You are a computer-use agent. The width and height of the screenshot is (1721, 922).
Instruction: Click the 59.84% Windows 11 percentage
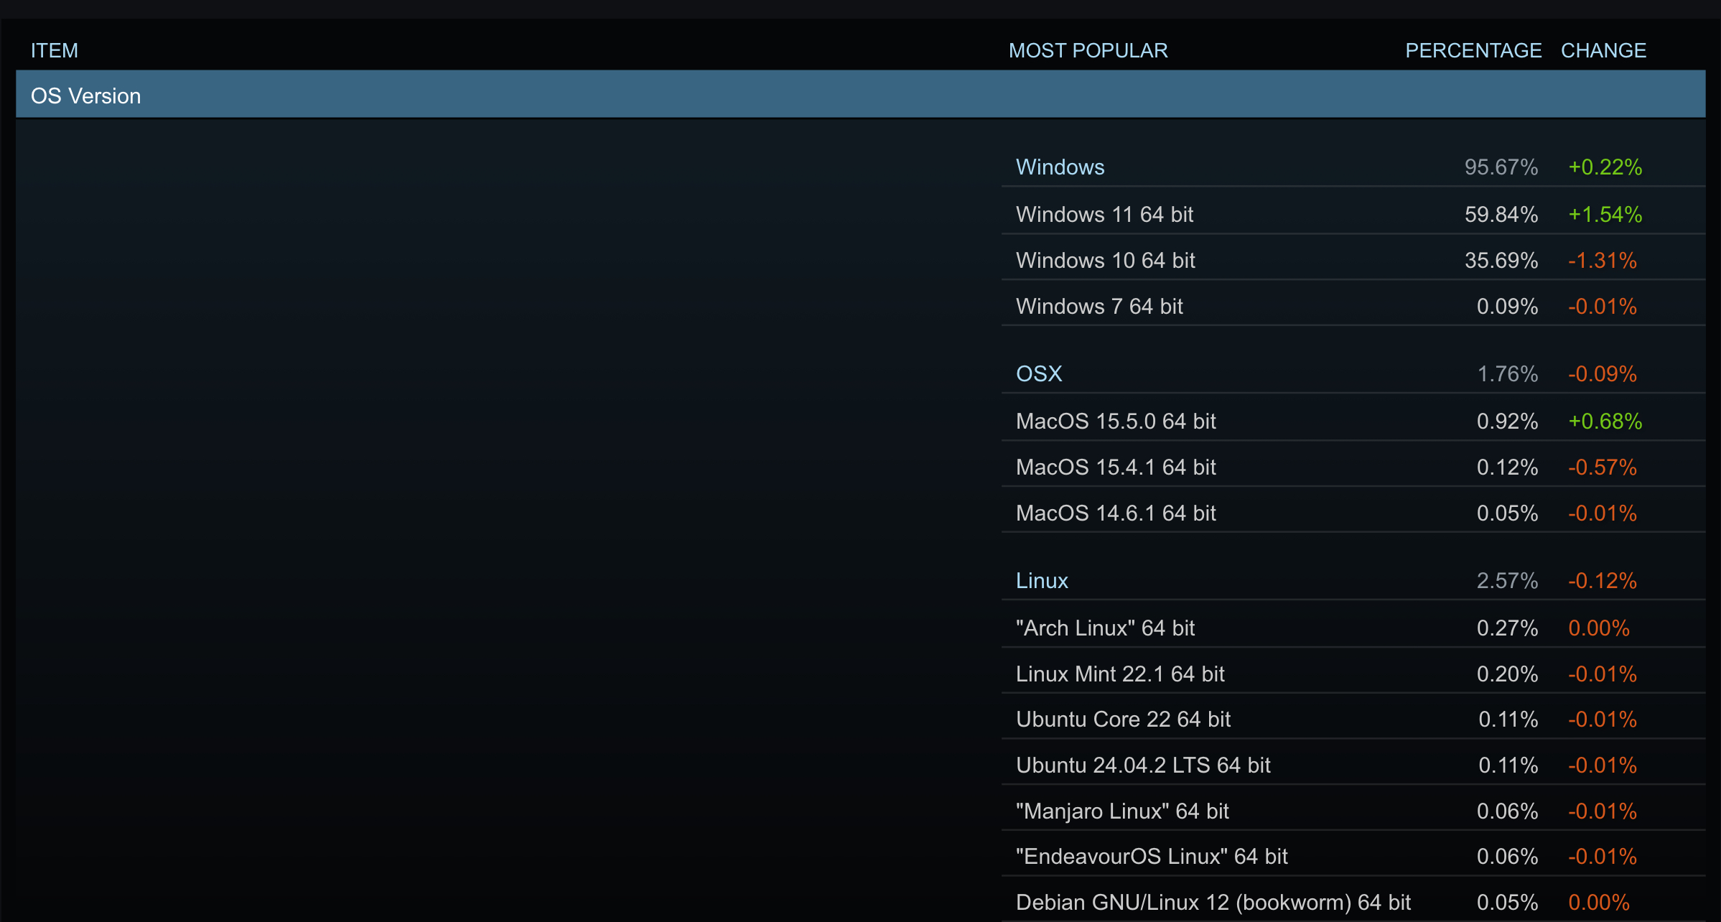1501,214
